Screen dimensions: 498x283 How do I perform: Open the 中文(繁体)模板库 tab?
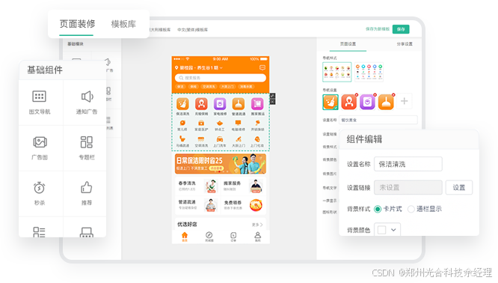pyautogui.click(x=192, y=29)
